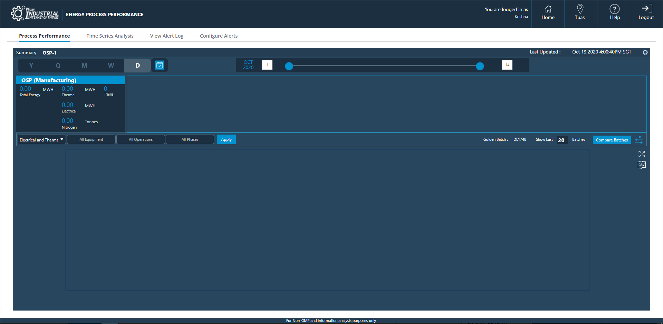Image resolution: width=663 pixels, height=324 pixels.
Task: Enable Quarterly view using Q button
Action: 58,65
